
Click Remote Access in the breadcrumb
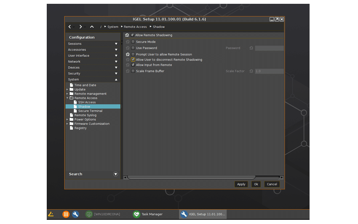(x=135, y=27)
